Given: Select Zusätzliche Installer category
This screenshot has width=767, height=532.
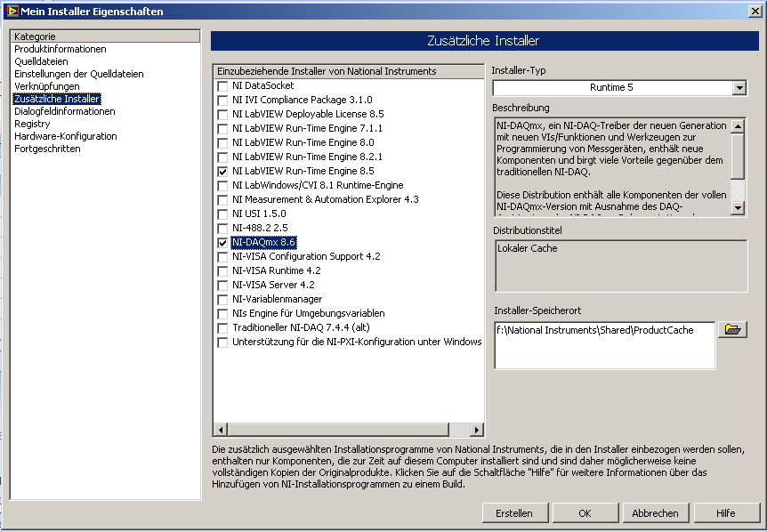Looking at the screenshot, I should 57,99.
